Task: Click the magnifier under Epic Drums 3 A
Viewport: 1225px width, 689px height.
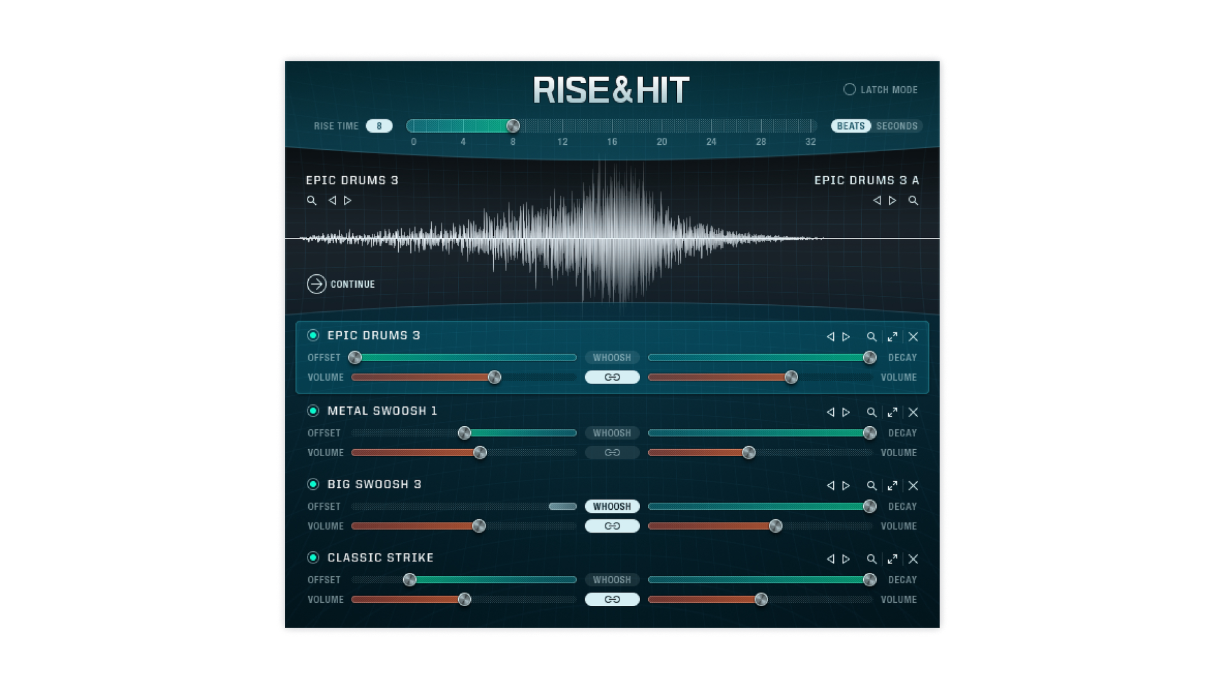Action: click(913, 200)
